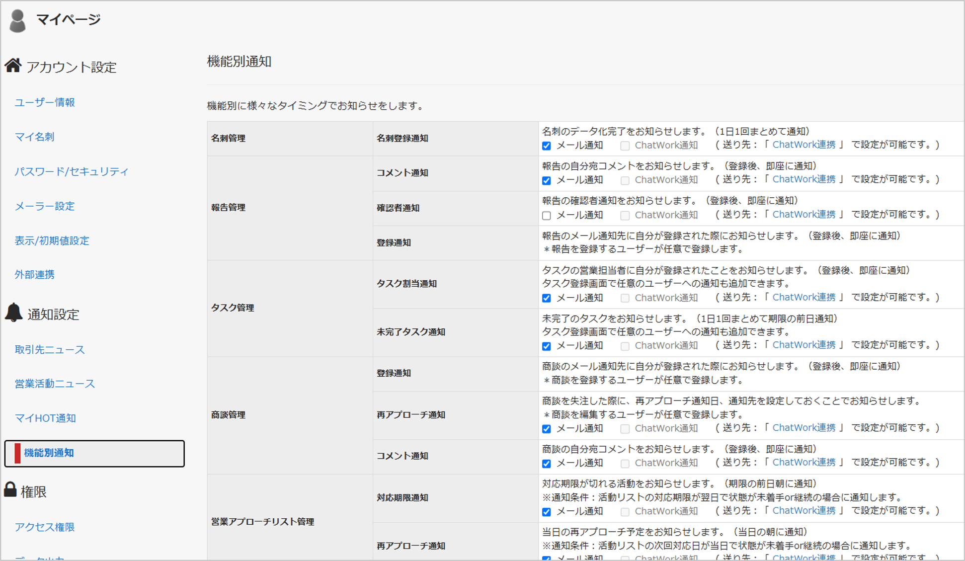This screenshot has width=965, height=561.
Task: Toggle ChatWork通知 for 名刺登録通知
Action: pyautogui.click(x=625, y=146)
